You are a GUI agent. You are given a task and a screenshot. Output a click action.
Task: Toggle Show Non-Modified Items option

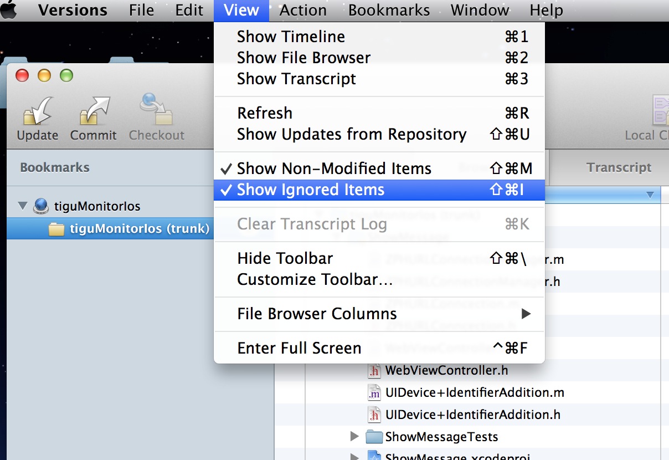(x=379, y=168)
